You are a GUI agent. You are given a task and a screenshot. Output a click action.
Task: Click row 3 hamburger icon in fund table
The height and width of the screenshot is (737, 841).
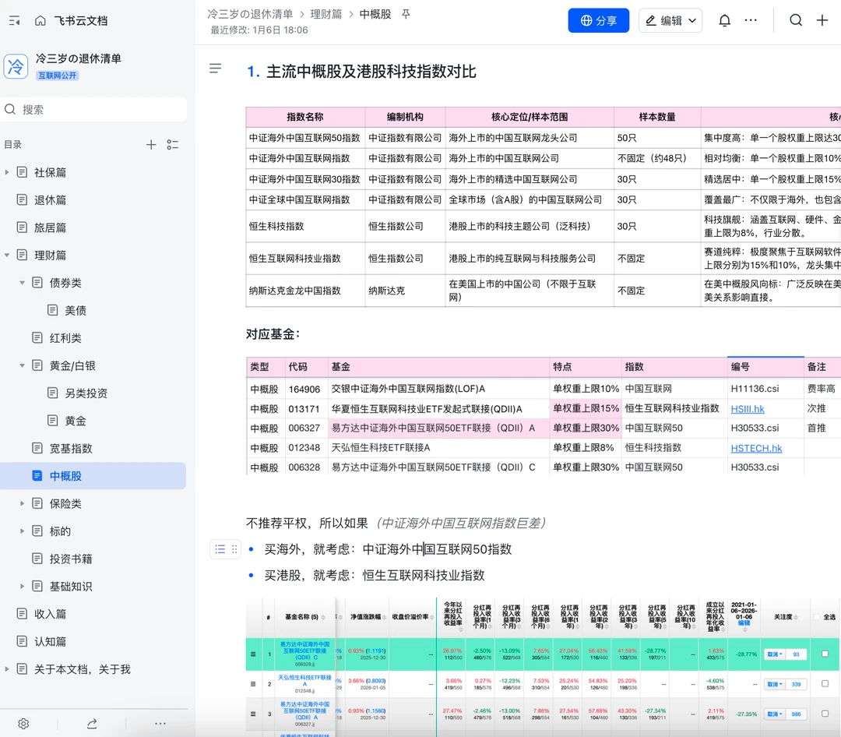coord(253,714)
